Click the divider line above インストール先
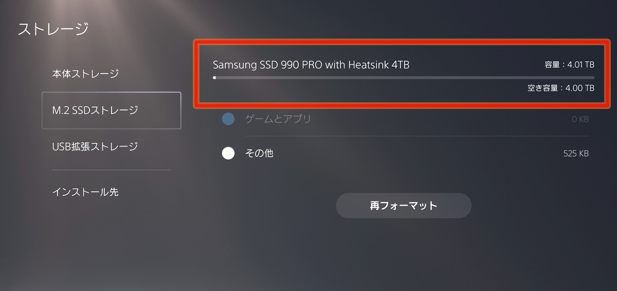 point(111,170)
